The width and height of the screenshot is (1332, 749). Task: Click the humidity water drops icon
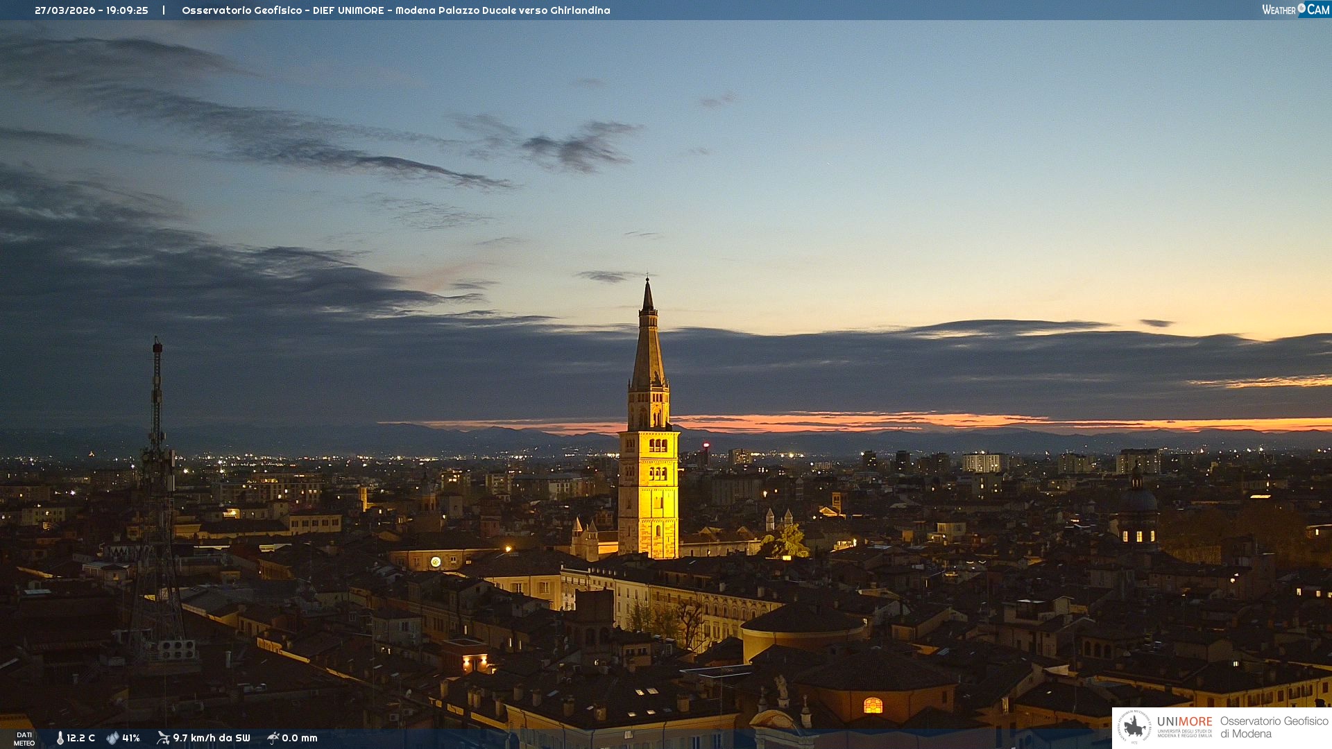(112, 738)
